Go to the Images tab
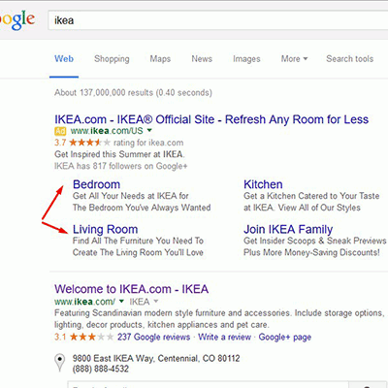388x388 pixels. (246, 59)
